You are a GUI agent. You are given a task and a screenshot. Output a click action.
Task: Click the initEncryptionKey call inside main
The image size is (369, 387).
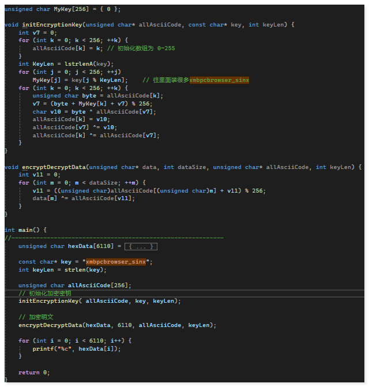(x=48, y=301)
